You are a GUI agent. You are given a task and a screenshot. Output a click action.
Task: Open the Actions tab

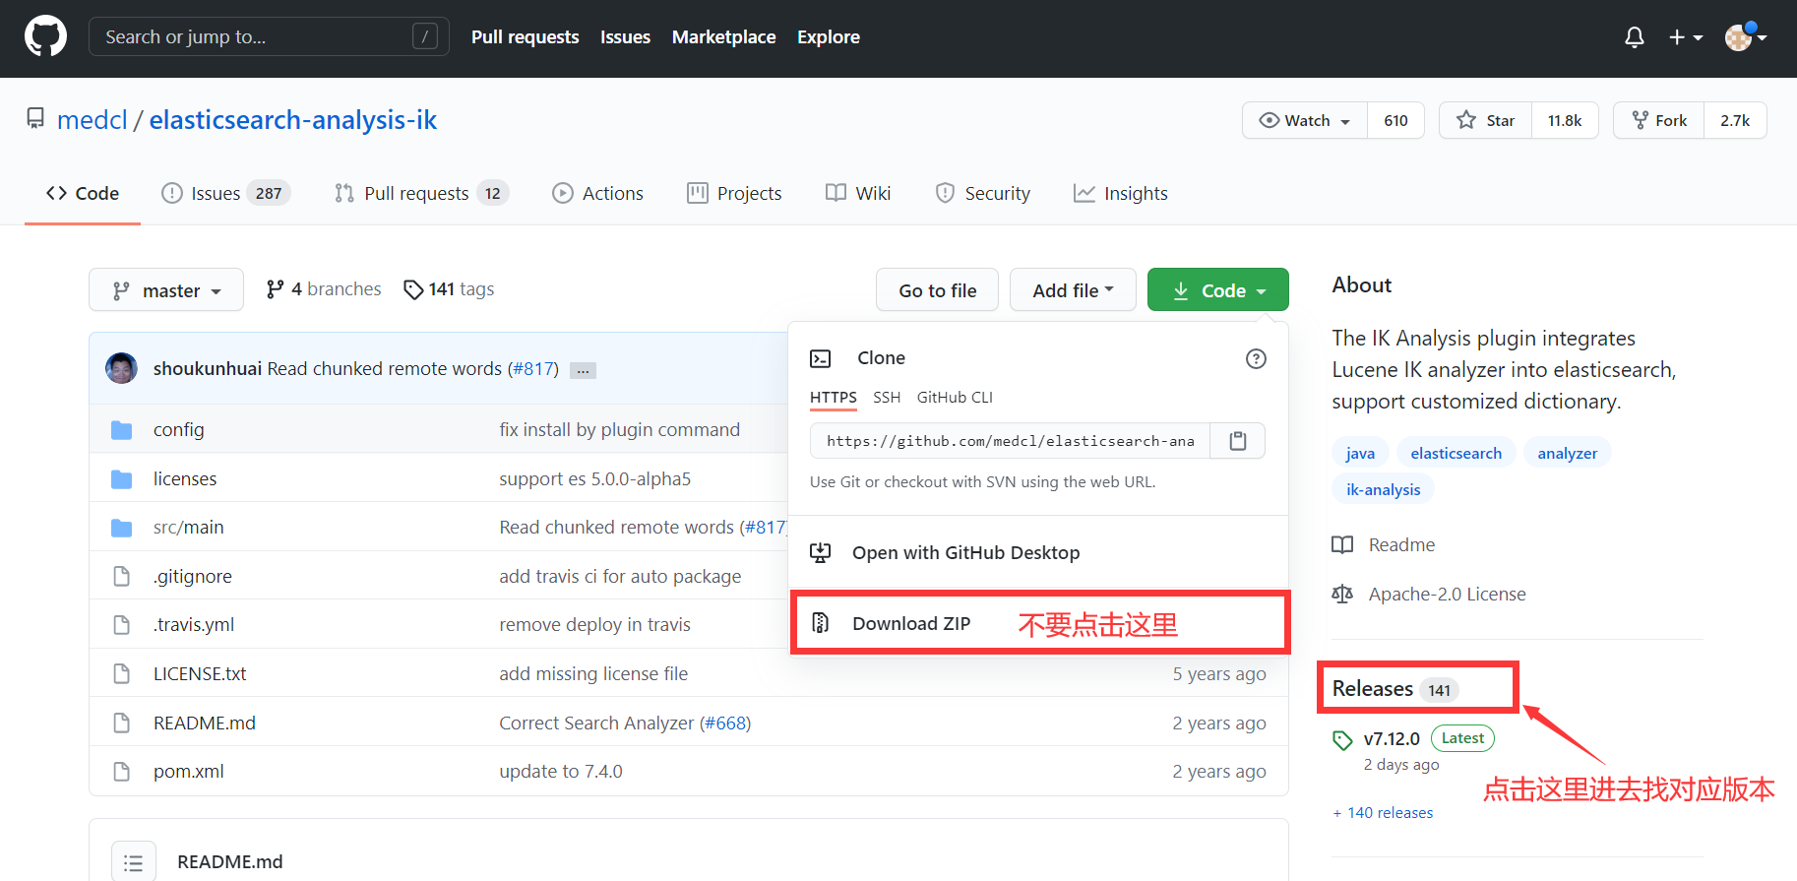598,193
